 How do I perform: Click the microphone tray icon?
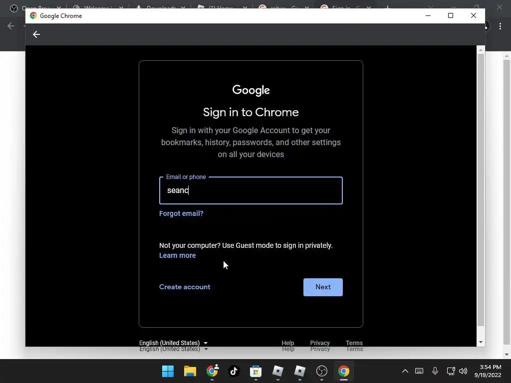tap(435, 371)
